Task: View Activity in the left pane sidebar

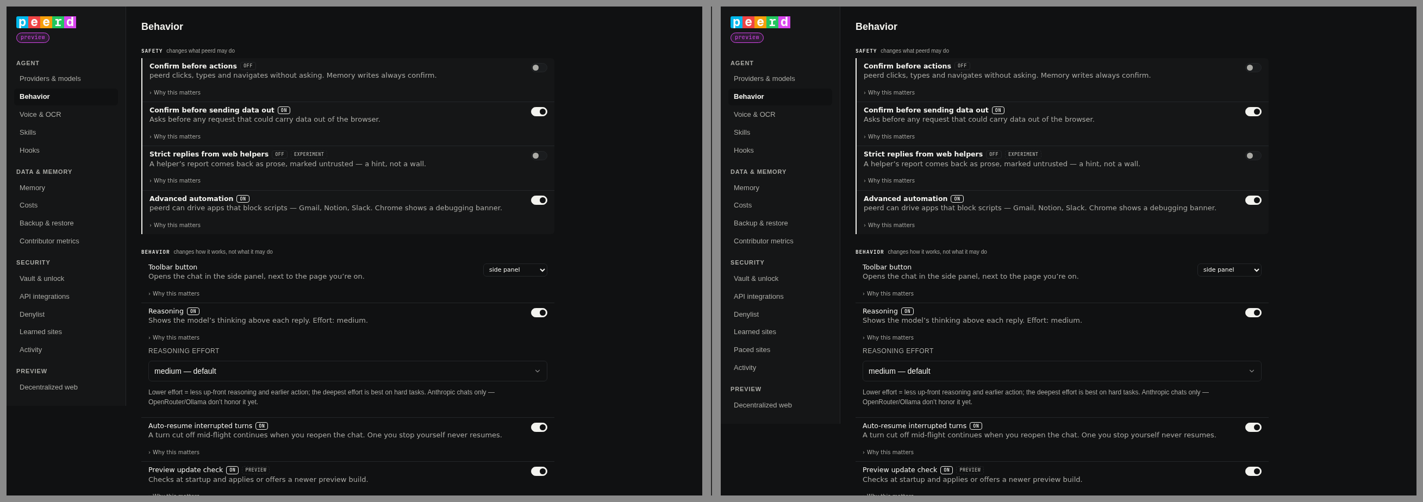Action: coord(66,350)
